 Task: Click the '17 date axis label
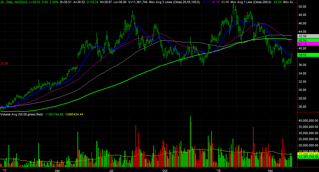(x=4, y=170)
